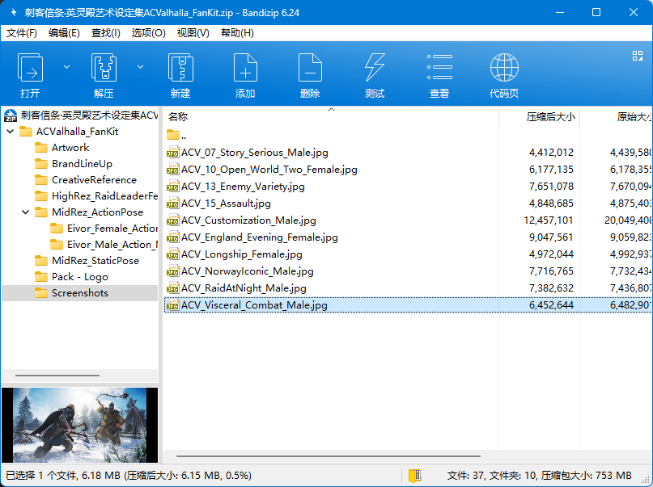Click the Artwork folder icon in tree
Image resolution: width=653 pixels, height=487 pixels.
(40, 148)
